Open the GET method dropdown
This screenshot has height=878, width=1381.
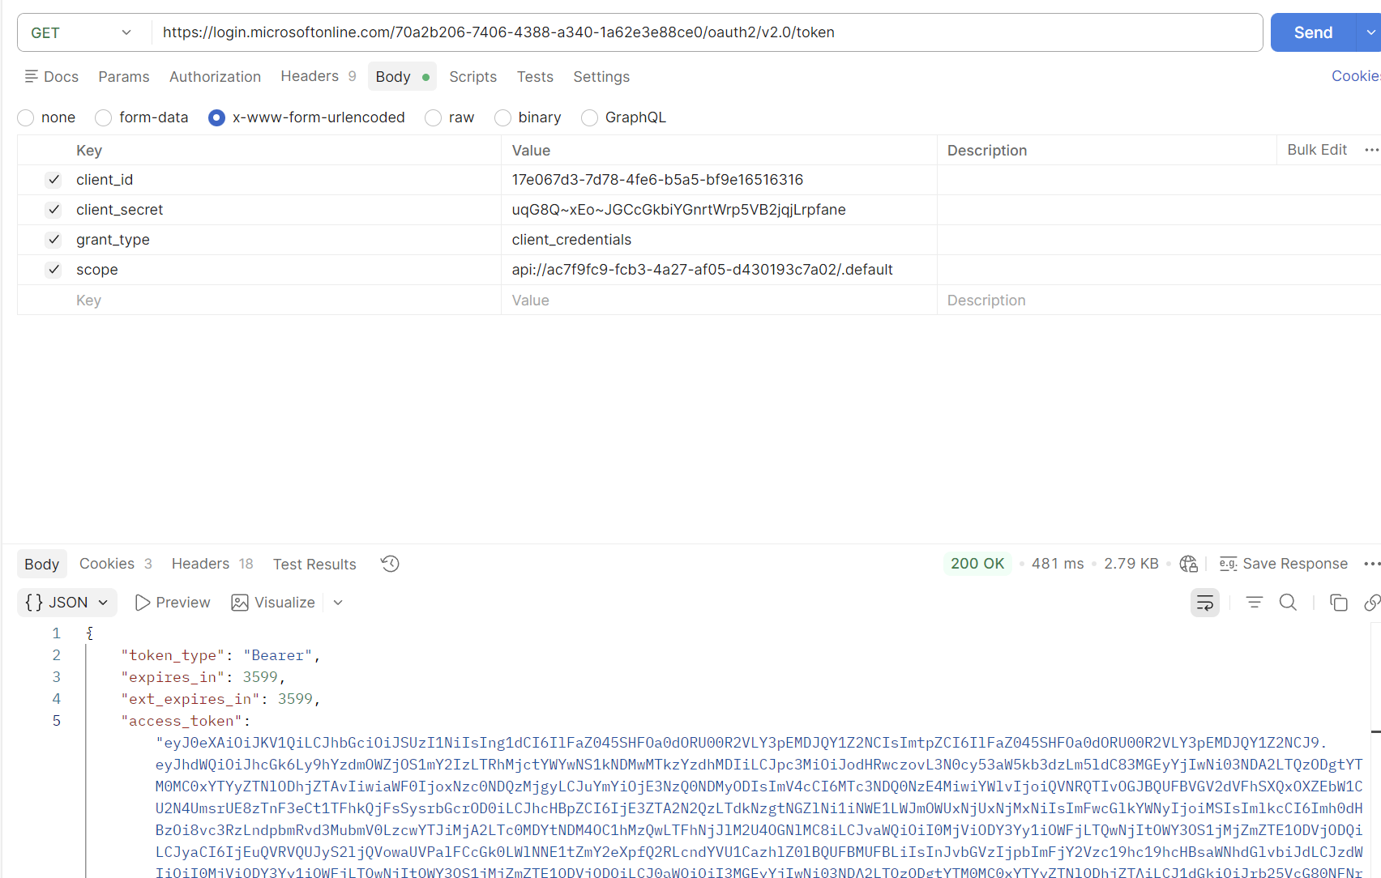[81, 33]
